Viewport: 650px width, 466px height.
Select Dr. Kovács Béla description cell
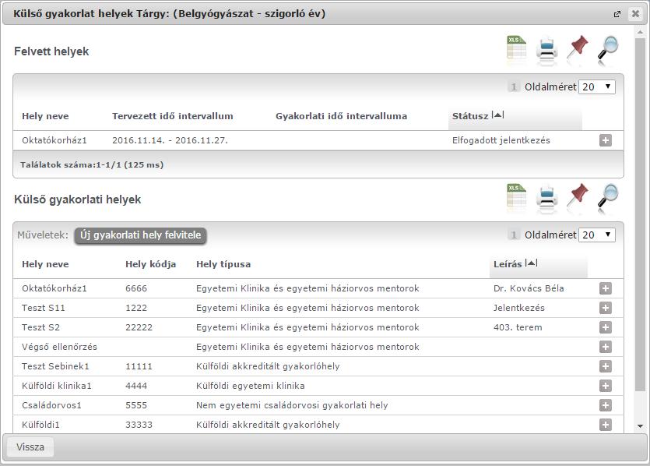(x=529, y=288)
